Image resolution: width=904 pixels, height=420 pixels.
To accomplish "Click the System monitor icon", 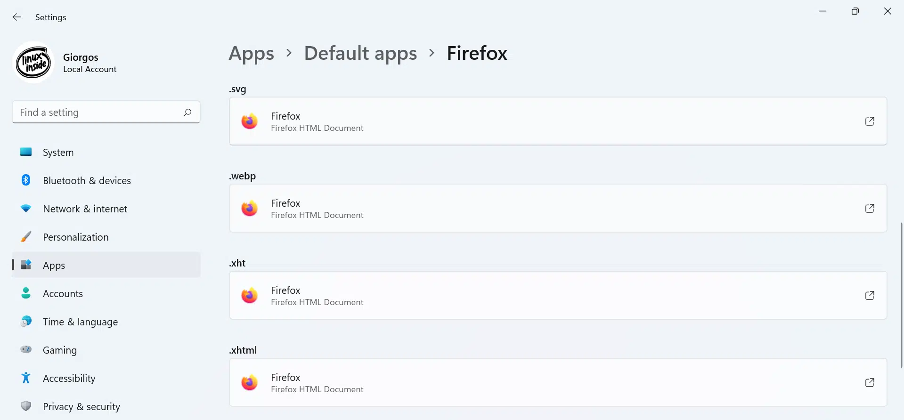I will click(x=26, y=152).
